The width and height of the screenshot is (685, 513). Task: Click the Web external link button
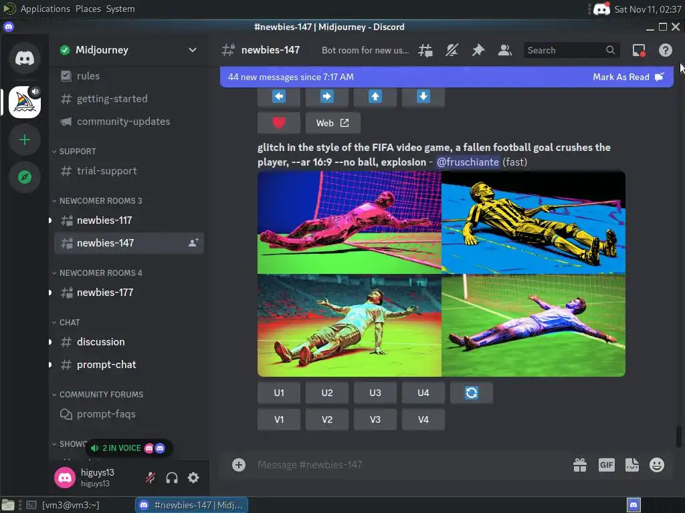(x=333, y=123)
